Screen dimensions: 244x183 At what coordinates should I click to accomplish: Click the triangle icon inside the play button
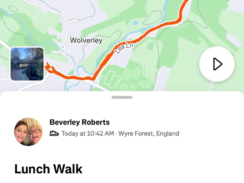click(x=218, y=64)
